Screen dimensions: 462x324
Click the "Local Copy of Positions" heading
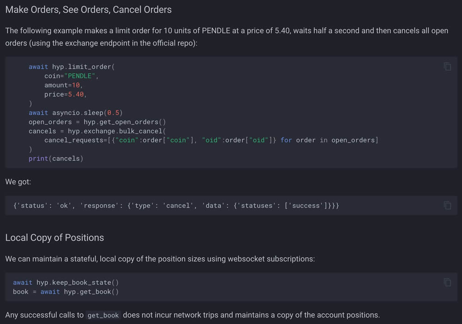tap(55, 238)
